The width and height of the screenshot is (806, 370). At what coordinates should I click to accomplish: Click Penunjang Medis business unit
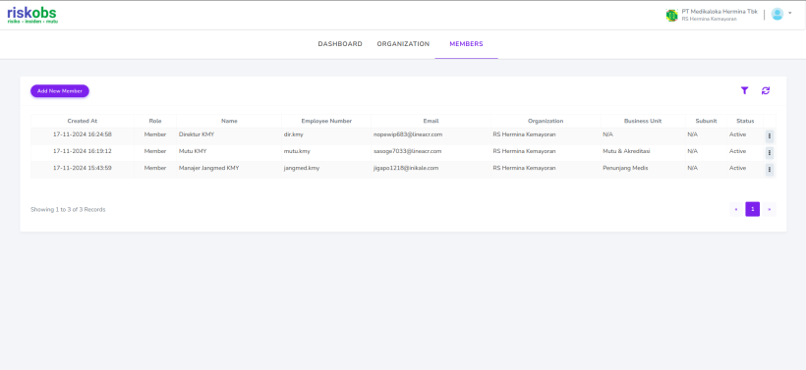(x=625, y=168)
